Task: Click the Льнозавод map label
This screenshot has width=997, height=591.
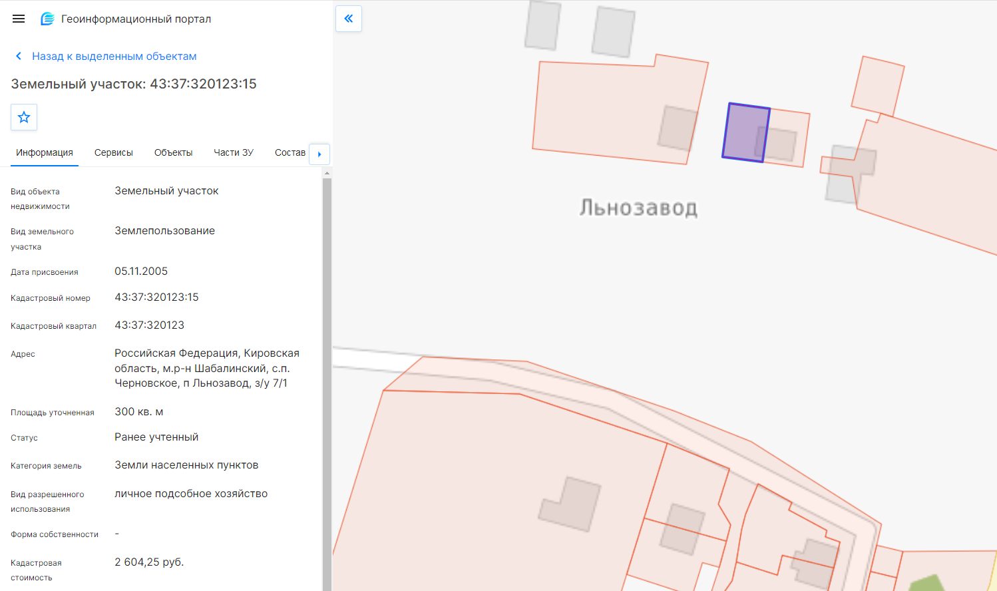Action: coord(639,208)
